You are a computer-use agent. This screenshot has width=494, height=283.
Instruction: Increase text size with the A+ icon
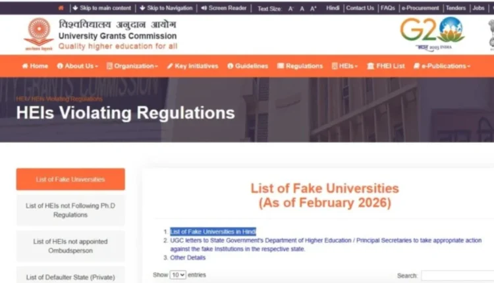coord(313,9)
